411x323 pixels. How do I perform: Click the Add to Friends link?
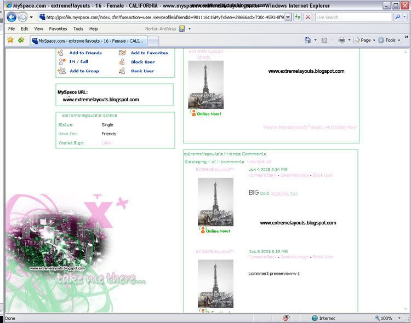click(x=85, y=53)
